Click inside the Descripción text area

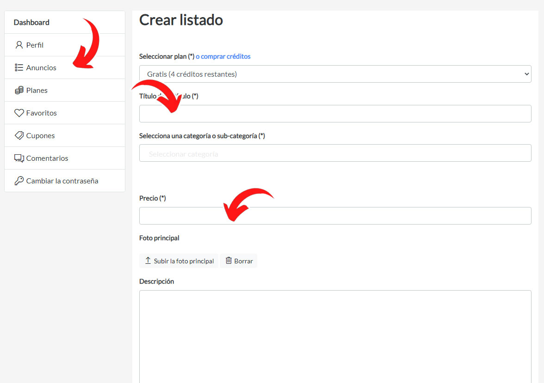335,336
